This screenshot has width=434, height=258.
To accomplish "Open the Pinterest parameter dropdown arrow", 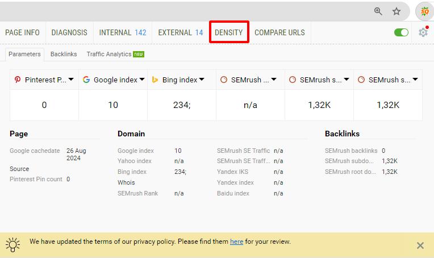I will point(71,80).
